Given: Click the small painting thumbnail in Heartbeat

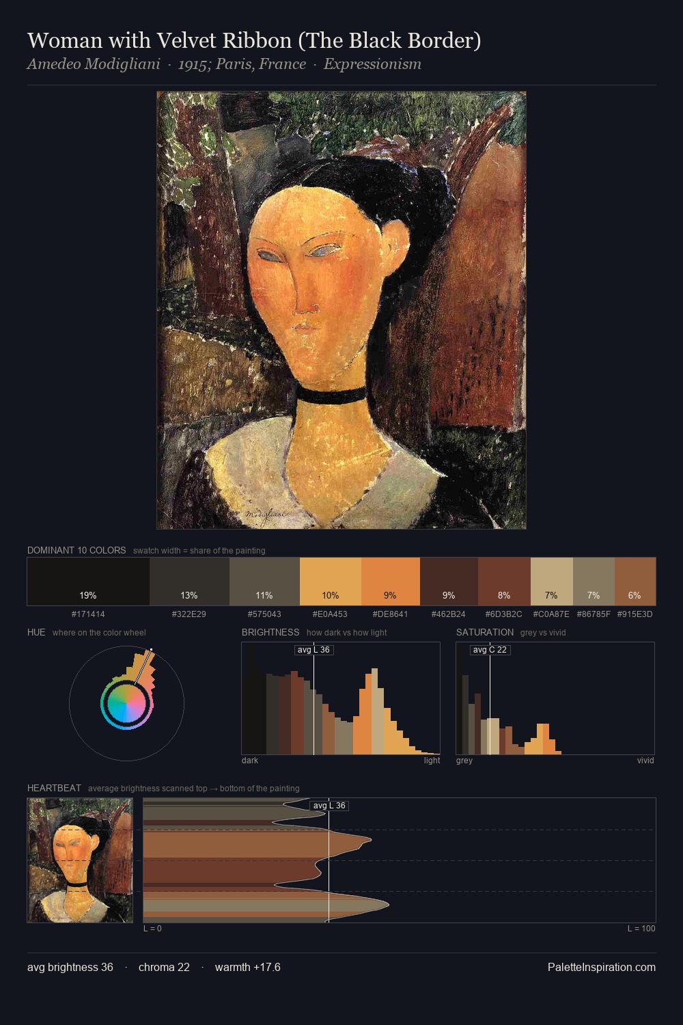Looking at the screenshot, I should point(80,860).
